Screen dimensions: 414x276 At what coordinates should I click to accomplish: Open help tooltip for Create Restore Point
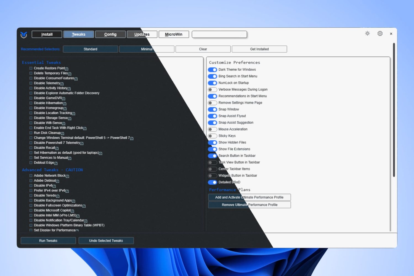coord(67,69)
